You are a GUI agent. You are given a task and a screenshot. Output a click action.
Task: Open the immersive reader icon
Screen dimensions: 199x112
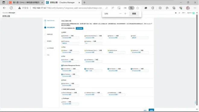coord(119,8)
